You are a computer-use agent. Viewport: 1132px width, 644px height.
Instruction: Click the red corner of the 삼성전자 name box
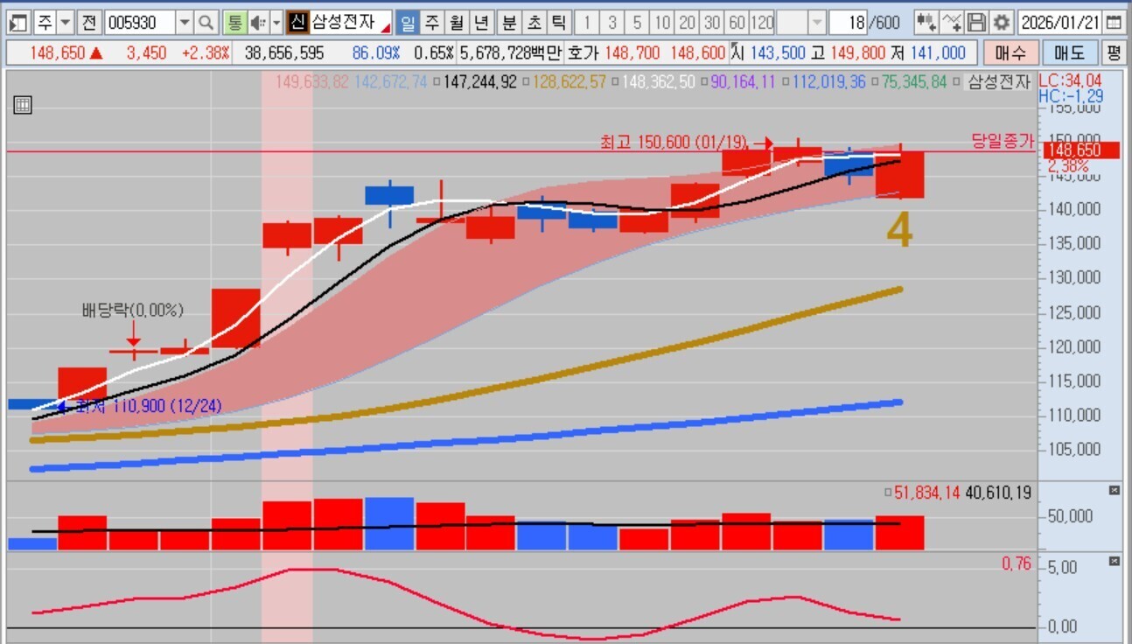(x=384, y=28)
